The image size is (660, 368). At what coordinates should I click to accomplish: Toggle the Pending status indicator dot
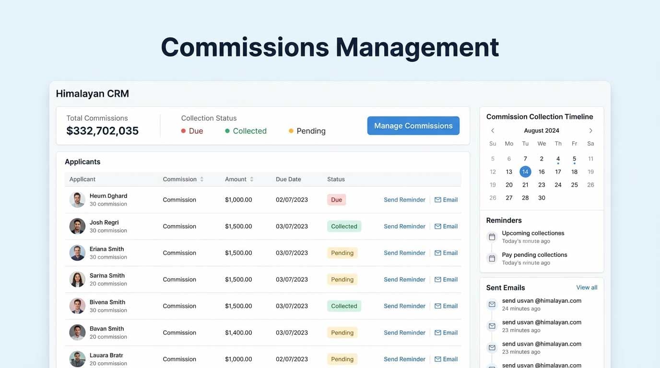tap(291, 130)
